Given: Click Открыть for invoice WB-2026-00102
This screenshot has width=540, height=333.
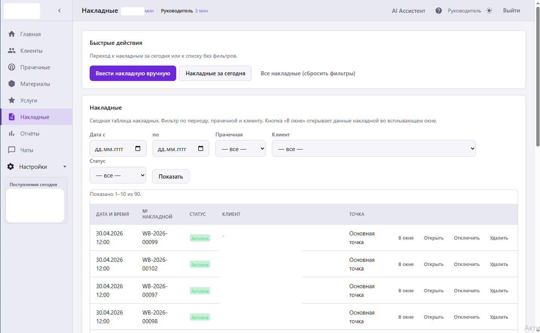Looking at the screenshot, I should click(x=434, y=264).
